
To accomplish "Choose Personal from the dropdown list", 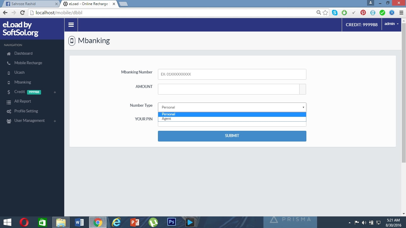I will click(x=232, y=114).
